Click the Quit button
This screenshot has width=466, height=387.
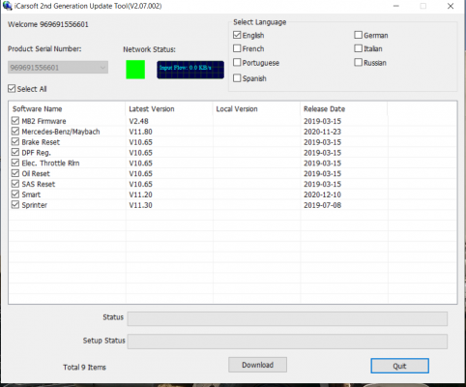399,366
